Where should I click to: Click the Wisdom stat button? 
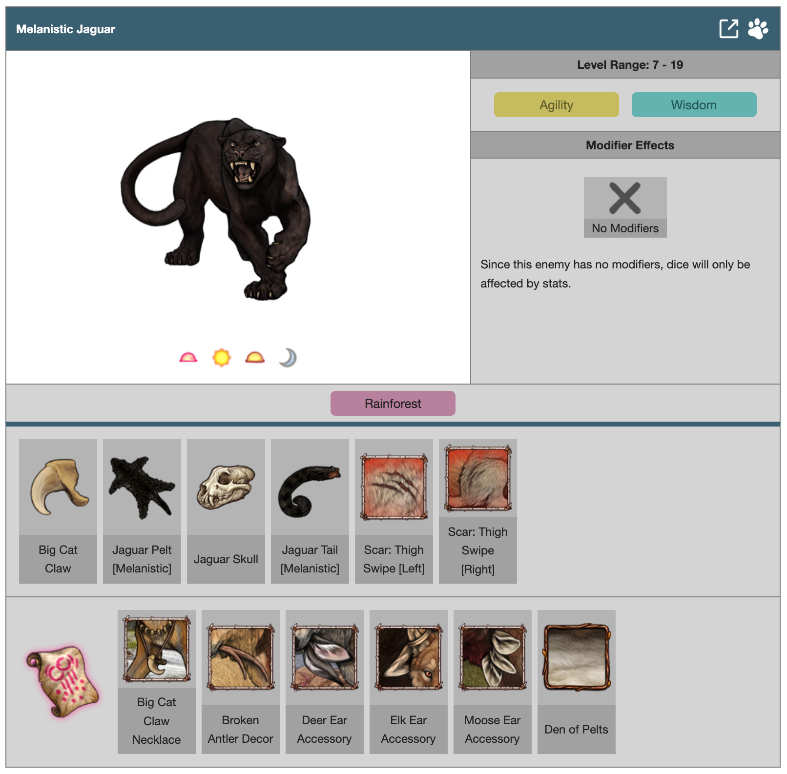(694, 105)
